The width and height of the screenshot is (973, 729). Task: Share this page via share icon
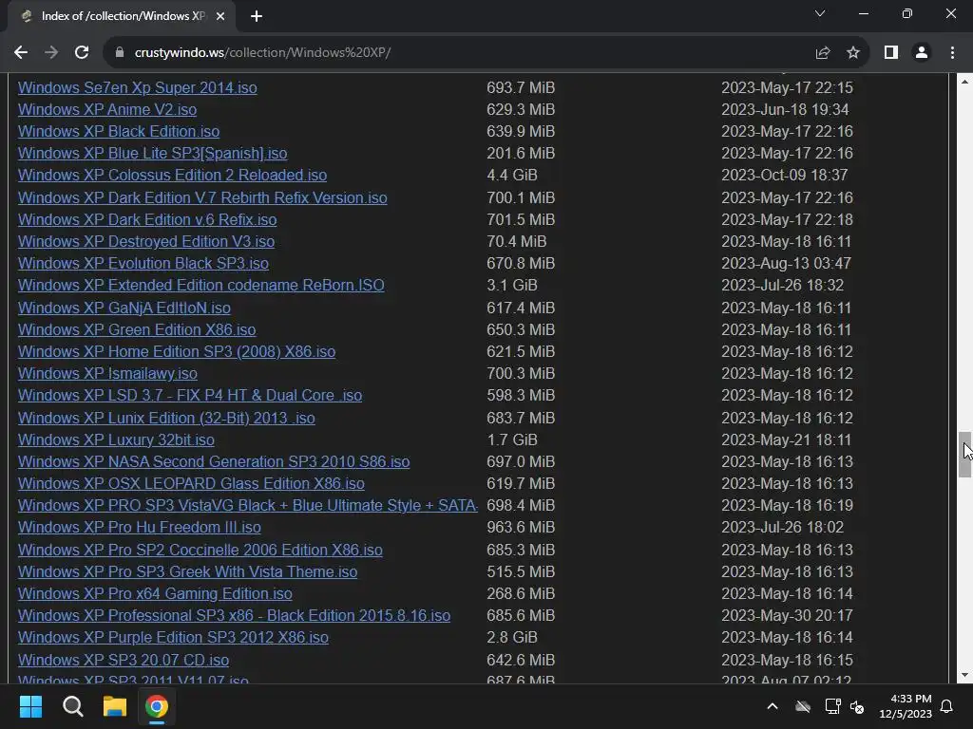pyautogui.click(x=823, y=53)
